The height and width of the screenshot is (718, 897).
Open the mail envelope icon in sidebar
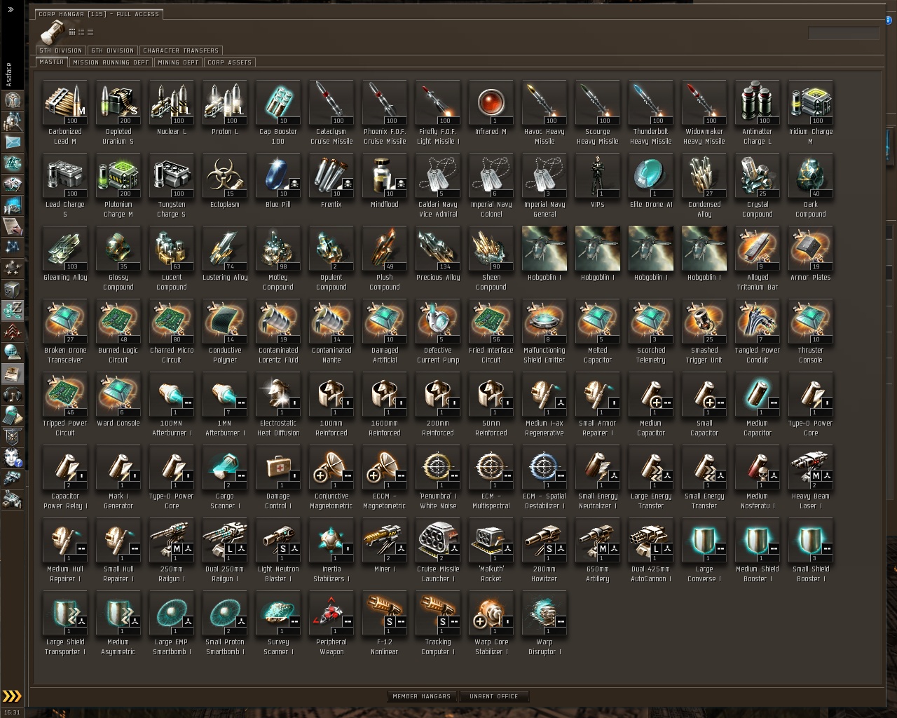(x=12, y=142)
